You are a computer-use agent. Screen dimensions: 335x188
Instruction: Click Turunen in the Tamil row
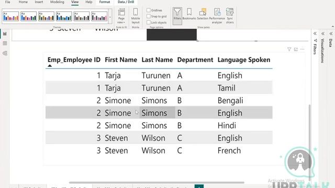point(156,88)
